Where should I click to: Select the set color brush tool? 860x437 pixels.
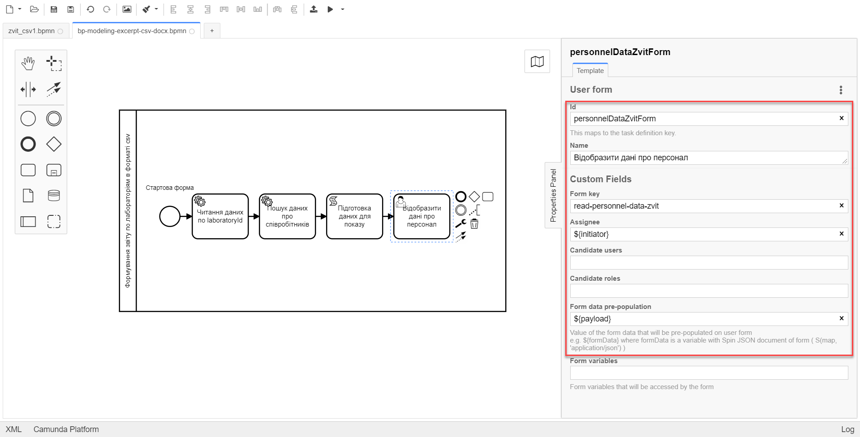[146, 9]
